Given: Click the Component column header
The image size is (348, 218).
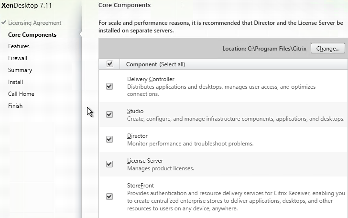Looking at the screenshot, I should point(141,64).
